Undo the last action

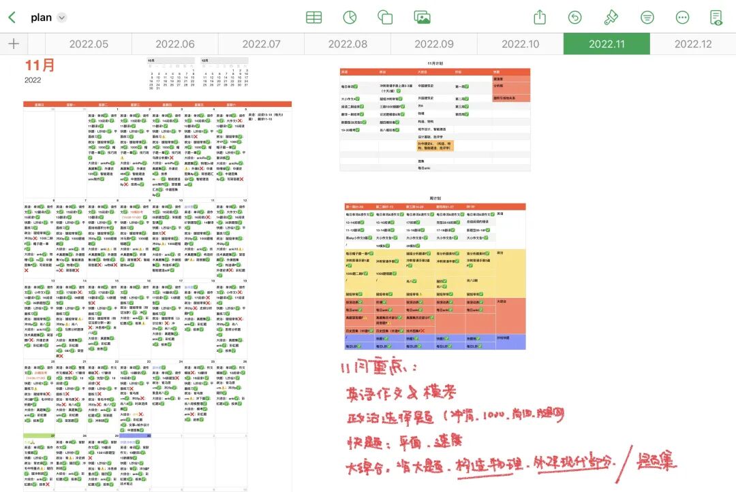(575, 18)
